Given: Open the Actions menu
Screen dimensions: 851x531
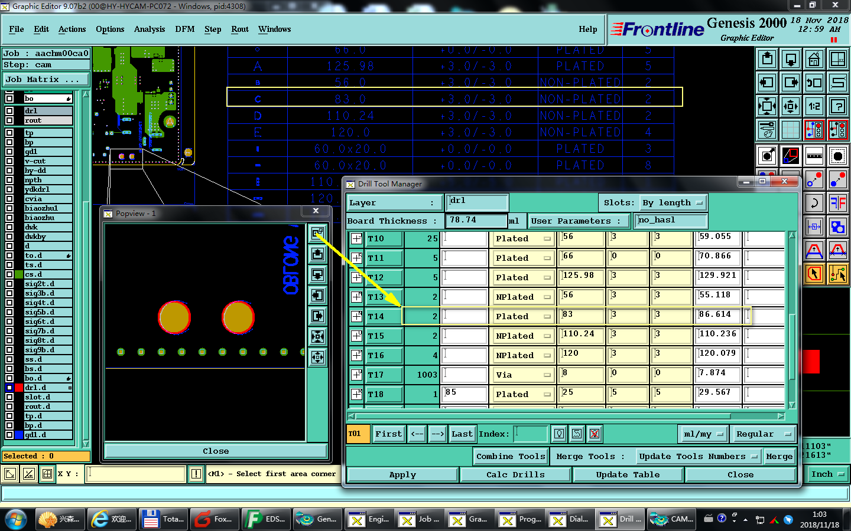Looking at the screenshot, I should (72, 29).
